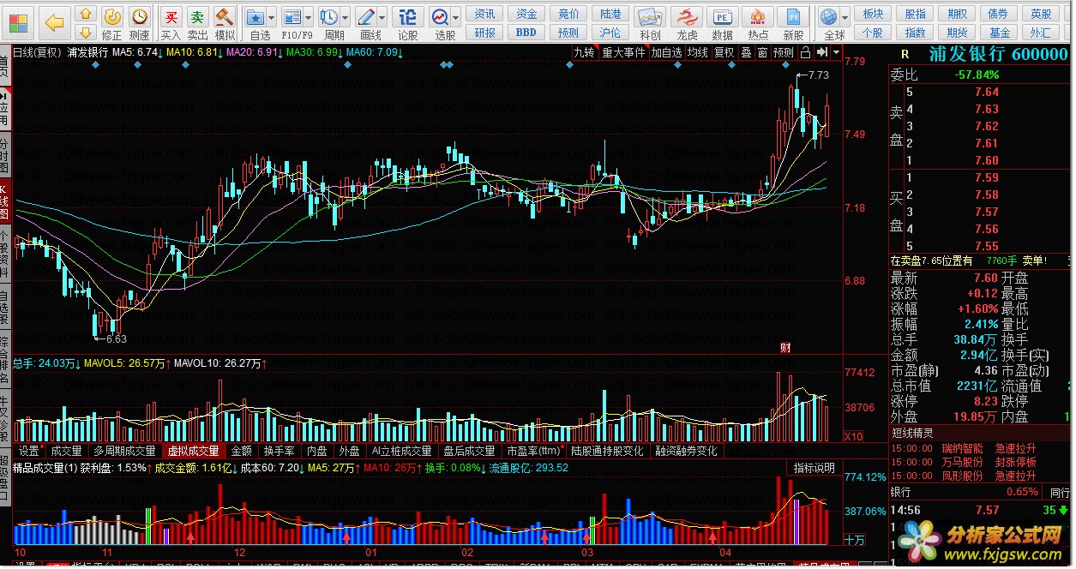1076x569 pixels.
Task: Click the 竞价 button
Action: coord(568,14)
